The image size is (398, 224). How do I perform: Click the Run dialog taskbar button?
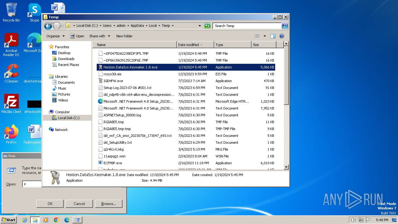click(x=77, y=220)
